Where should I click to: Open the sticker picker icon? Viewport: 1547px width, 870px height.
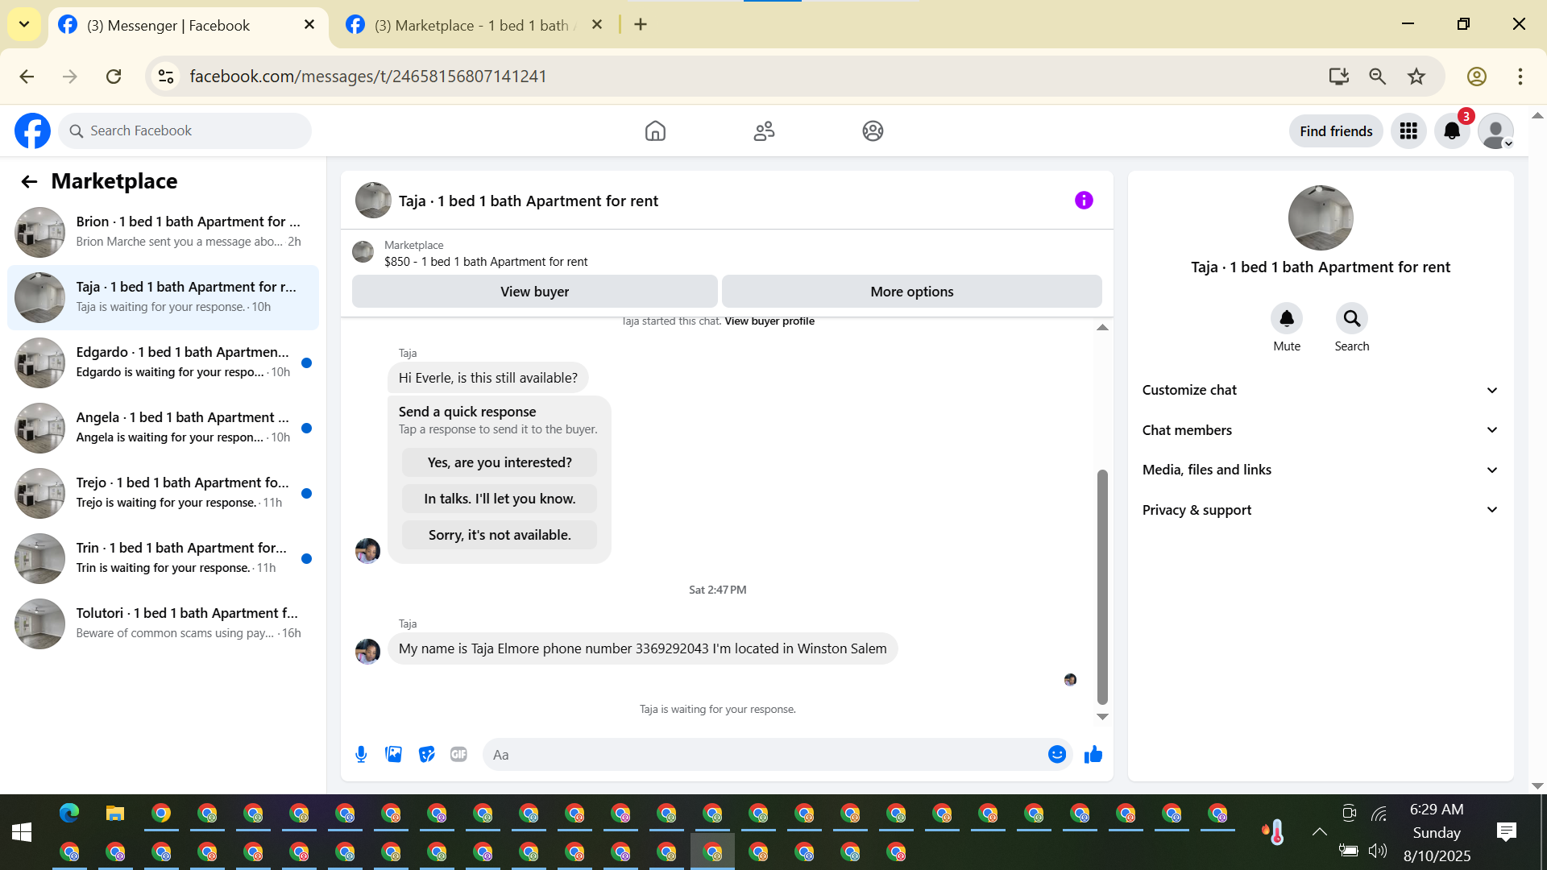(426, 755)
